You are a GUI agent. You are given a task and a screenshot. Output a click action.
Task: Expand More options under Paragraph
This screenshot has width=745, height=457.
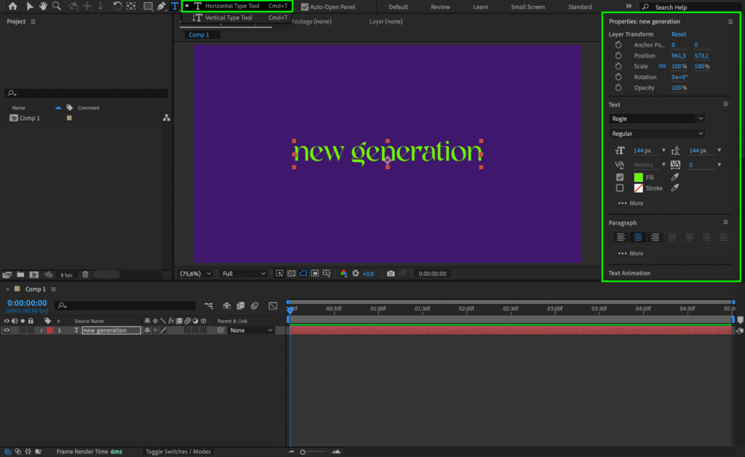point(630,253)
